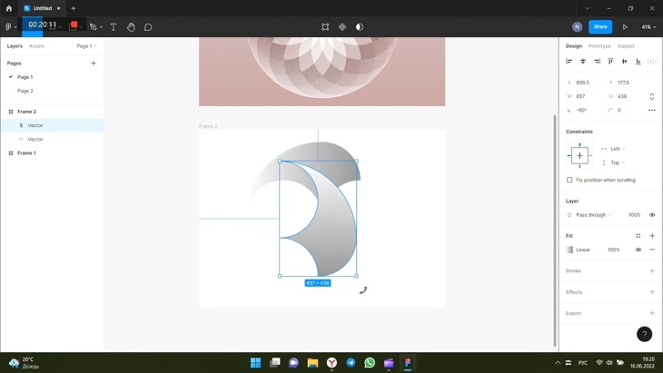Select Frame 1 in layers list
663x373 pixels.
point(27,153)
